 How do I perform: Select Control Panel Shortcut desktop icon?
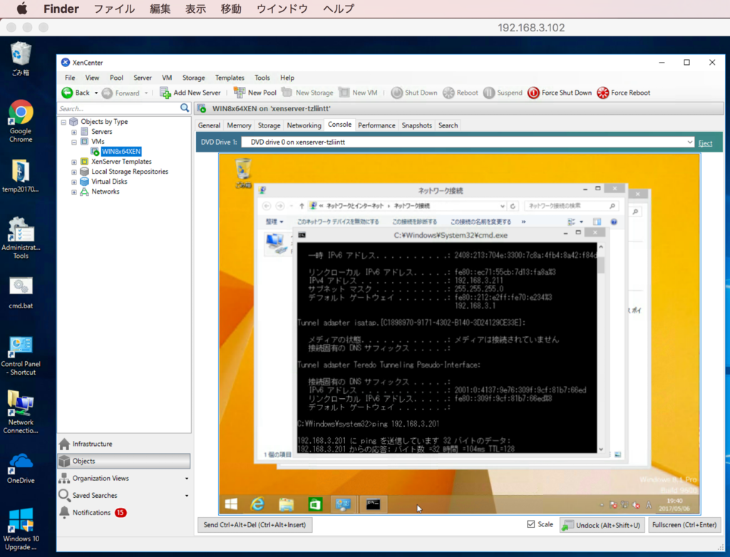tap(21, 356)
